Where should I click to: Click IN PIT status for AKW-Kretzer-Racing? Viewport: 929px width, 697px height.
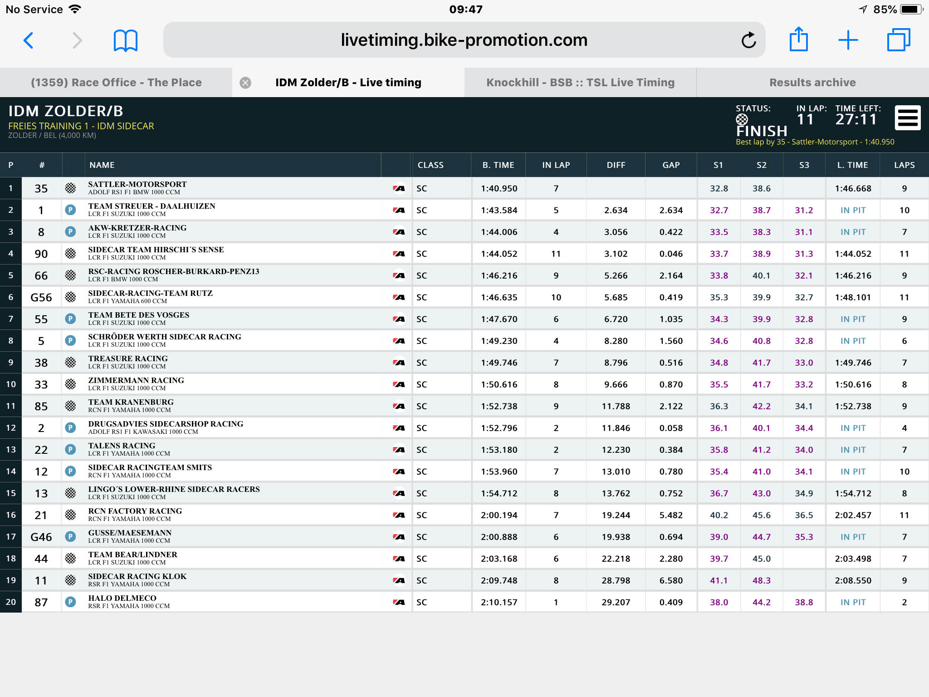click(853, 232)
